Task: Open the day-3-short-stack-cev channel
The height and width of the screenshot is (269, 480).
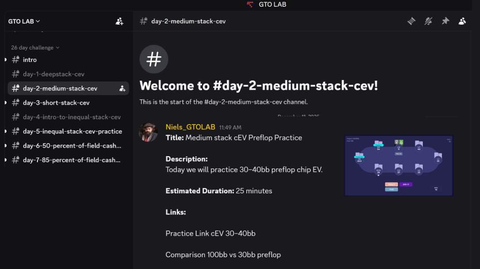Action: click(56, 103)
